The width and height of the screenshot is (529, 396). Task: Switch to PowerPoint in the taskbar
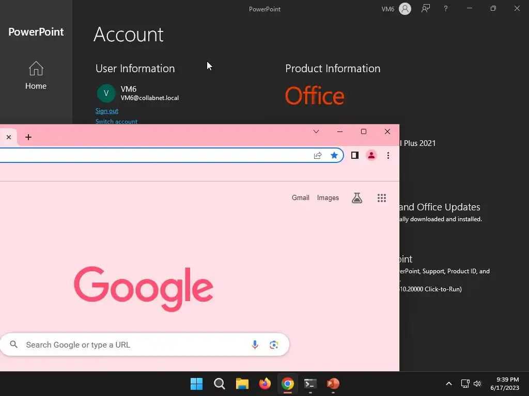(x=333, y=384)
